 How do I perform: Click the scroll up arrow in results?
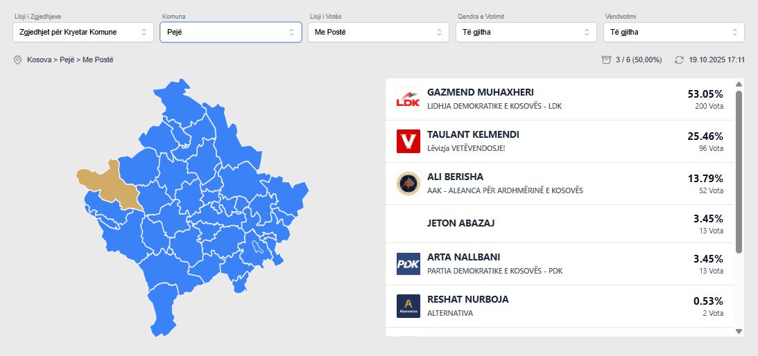(739, 84)
